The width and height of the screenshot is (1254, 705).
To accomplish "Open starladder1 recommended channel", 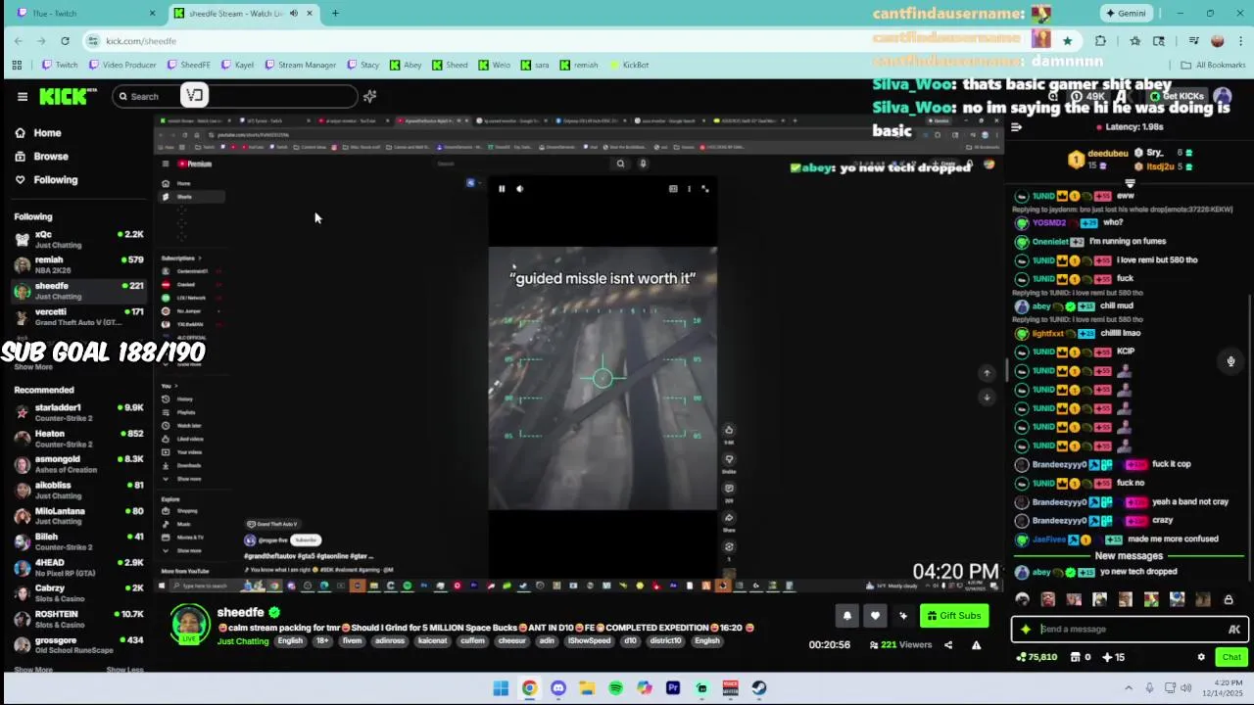I will pos(78,412).
